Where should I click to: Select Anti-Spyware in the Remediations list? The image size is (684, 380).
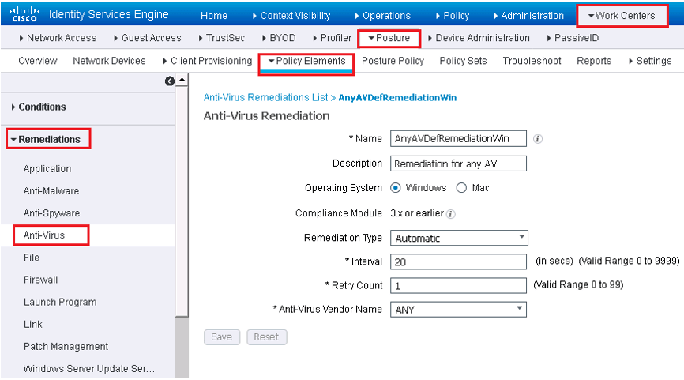coord(51,213)
